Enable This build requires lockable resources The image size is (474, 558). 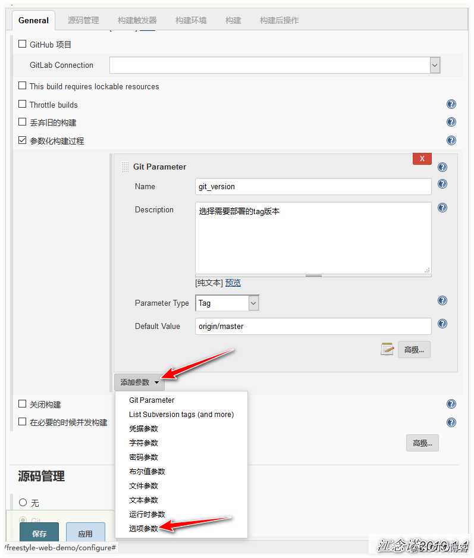(23, 86)
